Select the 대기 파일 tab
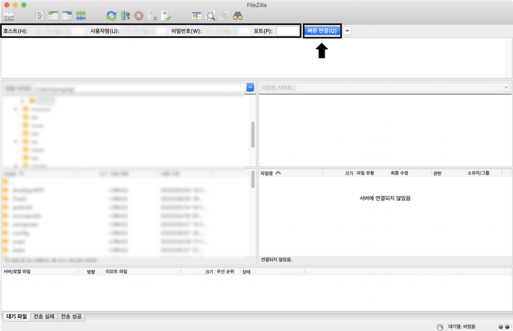The image size is (513, 331). (17, 316)
